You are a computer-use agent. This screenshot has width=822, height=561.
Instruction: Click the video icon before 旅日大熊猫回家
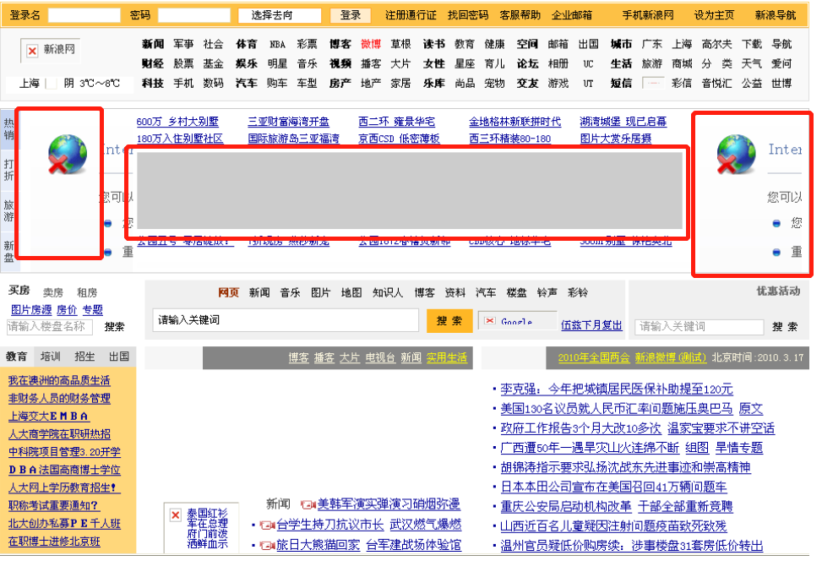(267, 545)
